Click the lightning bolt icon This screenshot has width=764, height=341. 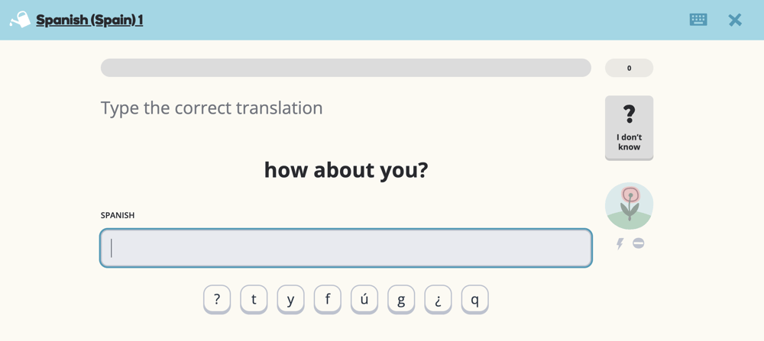(x=620, y=244)
